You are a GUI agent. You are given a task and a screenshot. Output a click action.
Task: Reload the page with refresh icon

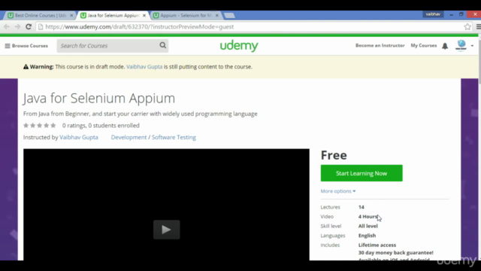click(29, 27)
